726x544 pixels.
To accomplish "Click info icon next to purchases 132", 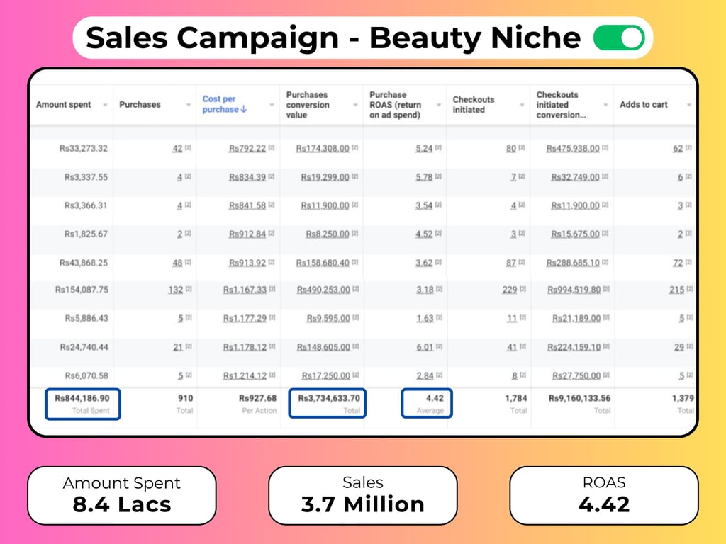I will (189, 289).
